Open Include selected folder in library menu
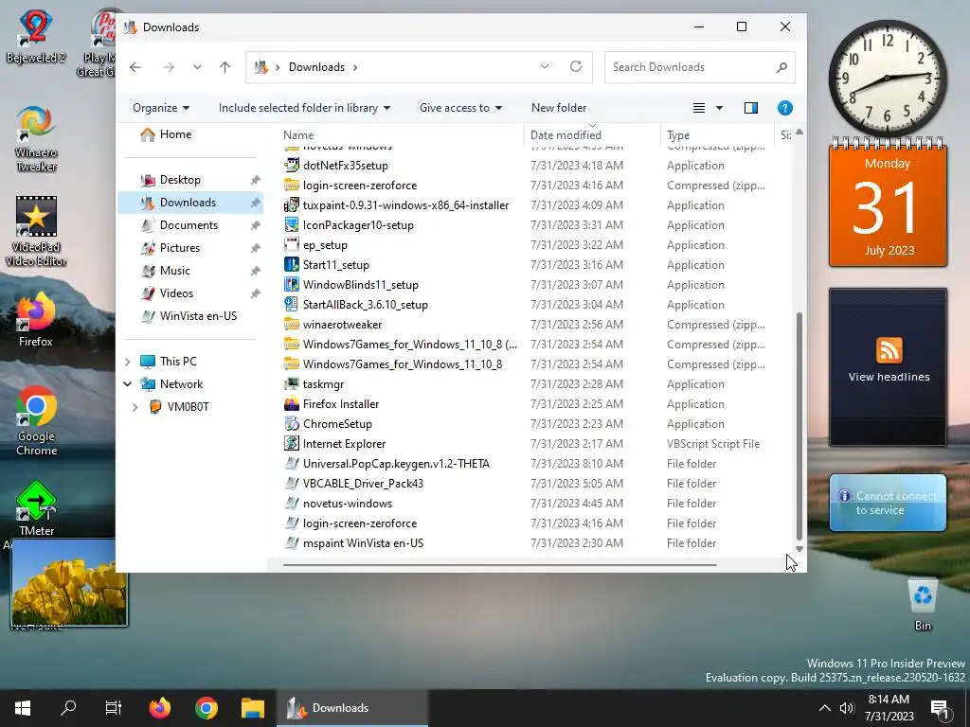Viewport: 970px width, 727px height. 304,108
